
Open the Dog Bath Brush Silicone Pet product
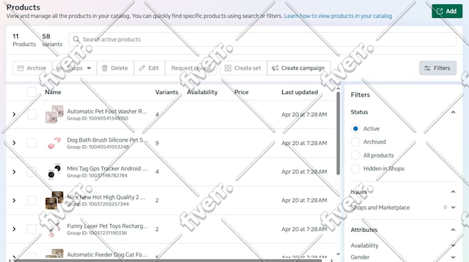tap(108, 140)
